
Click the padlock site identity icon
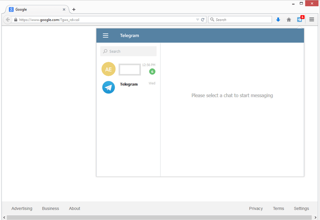pyautogui.click(x=16, y=20)
